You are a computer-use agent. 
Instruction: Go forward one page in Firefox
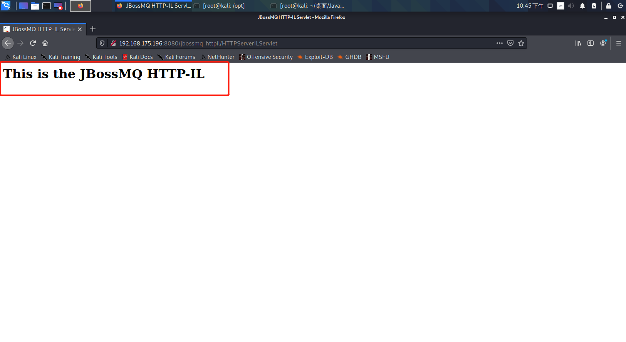coord(20,43)
